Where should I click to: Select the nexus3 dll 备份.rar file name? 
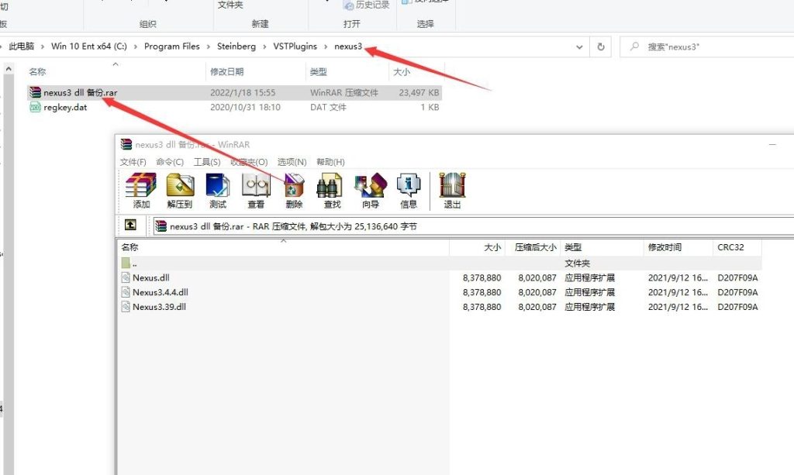point(81,92)
